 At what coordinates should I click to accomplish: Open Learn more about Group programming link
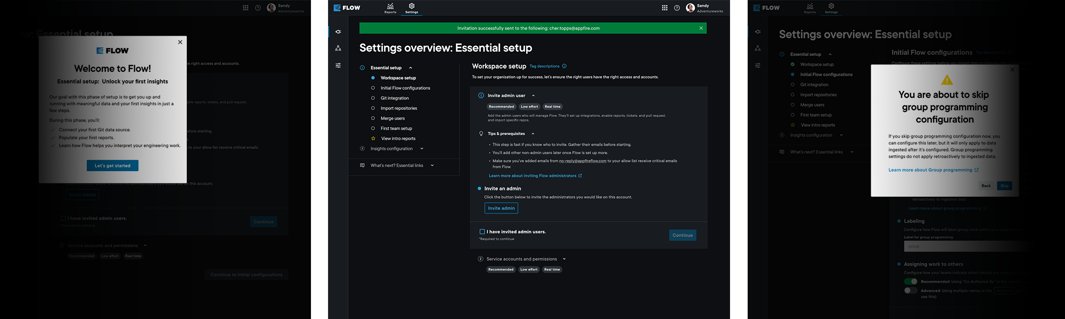point(933,170)
